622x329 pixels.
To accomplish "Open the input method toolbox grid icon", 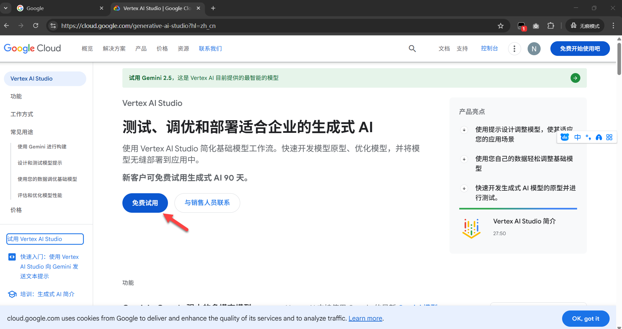I will (609, 137).
